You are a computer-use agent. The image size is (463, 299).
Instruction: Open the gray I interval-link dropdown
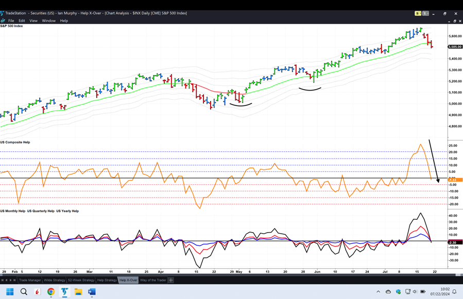(425, 13)
